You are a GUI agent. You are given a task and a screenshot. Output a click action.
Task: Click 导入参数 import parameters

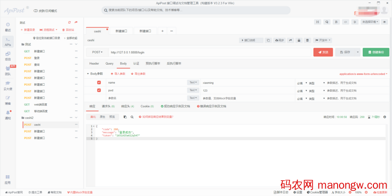pos(118,74)
